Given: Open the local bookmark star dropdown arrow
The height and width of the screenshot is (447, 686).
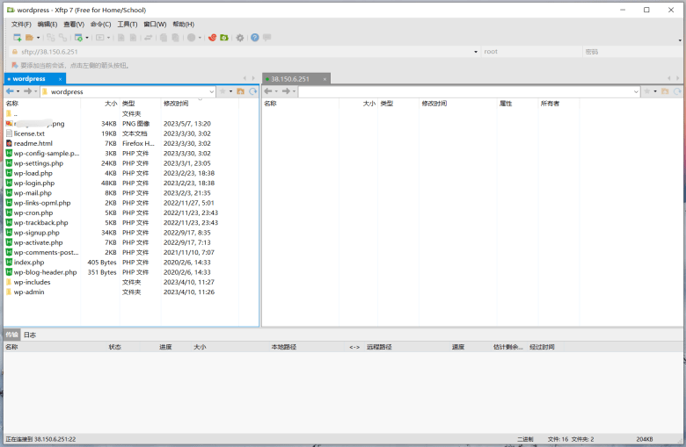Looking at the screenshot, I should [230, 91].
